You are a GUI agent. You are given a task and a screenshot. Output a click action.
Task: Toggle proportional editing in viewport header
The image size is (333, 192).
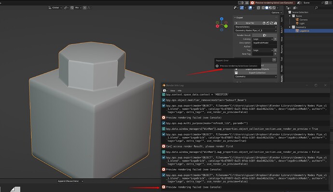[85, 8]
